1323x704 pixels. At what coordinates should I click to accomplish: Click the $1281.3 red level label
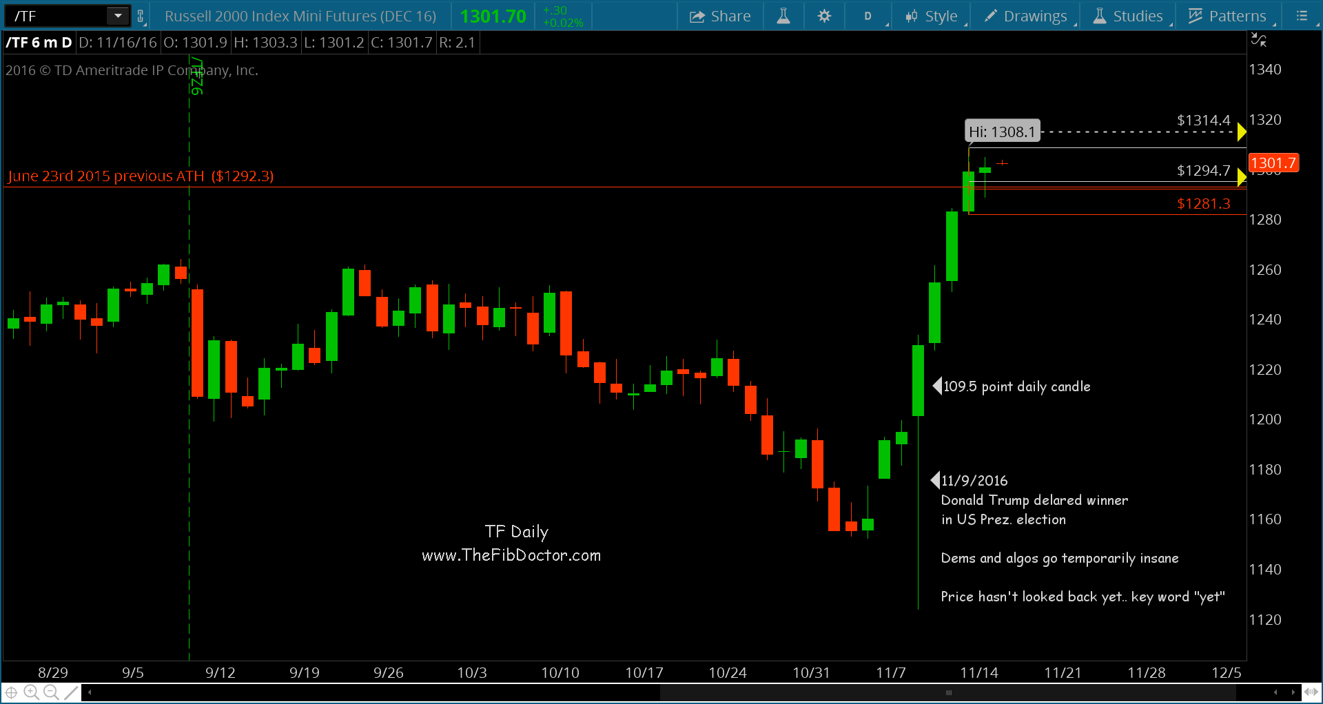1203,204
